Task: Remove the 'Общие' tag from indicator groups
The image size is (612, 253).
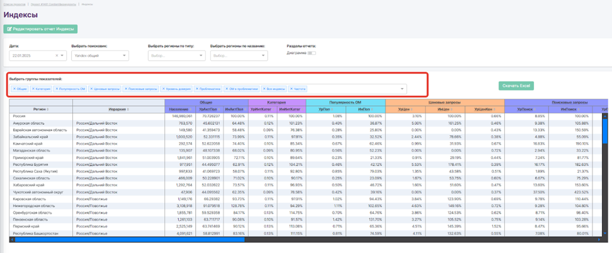Action: (x=14, y=89)
